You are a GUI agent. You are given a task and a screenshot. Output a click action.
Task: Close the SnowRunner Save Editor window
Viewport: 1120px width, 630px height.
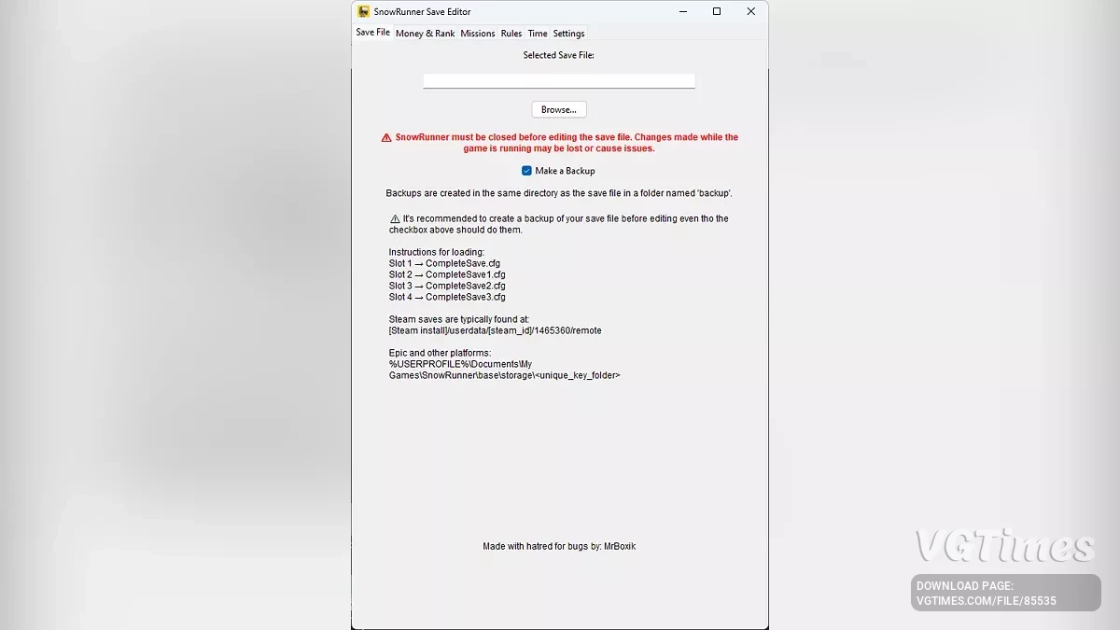click(x=751, y=11)
